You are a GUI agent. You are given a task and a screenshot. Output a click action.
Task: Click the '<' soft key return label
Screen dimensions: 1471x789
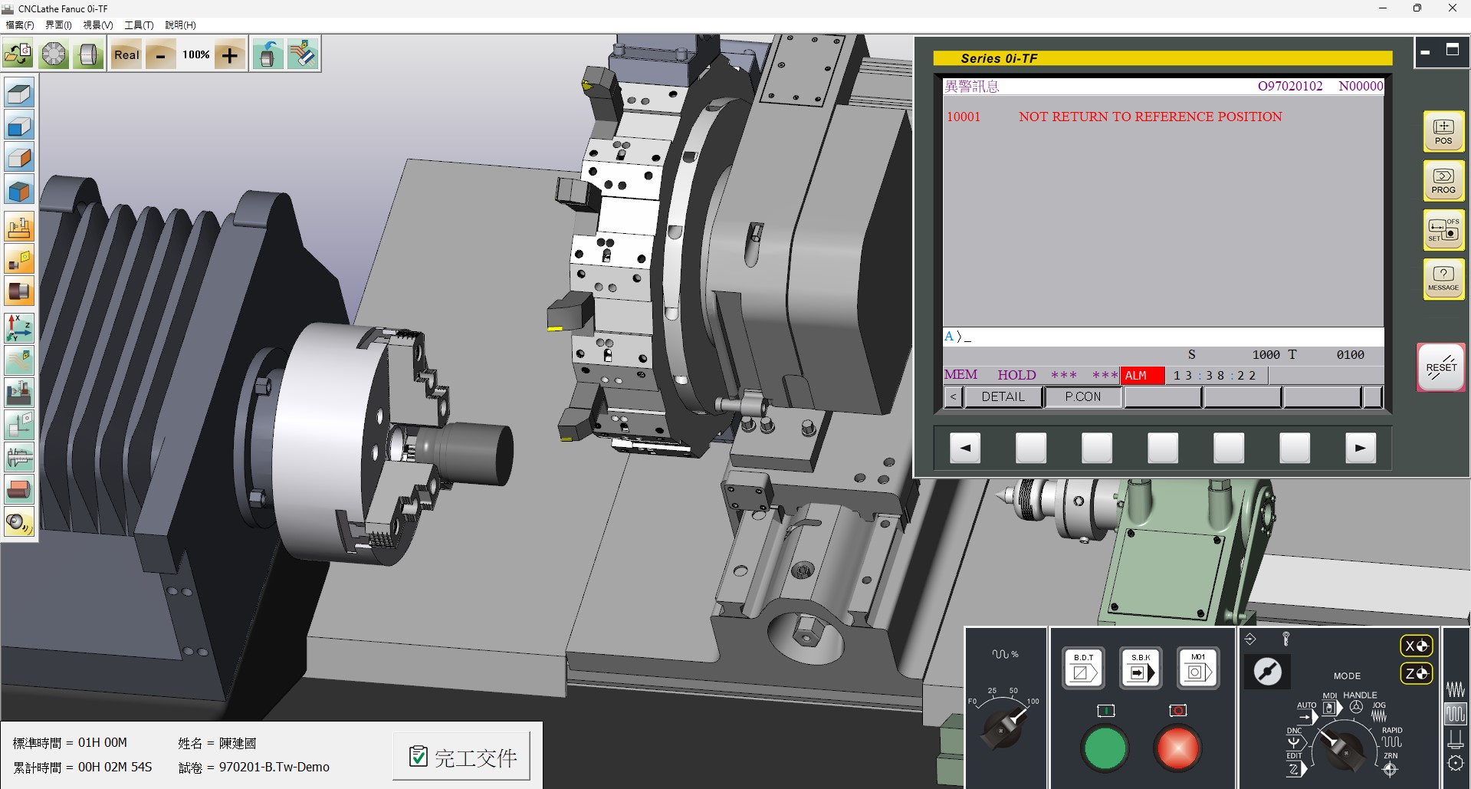(x=953, y=396)
